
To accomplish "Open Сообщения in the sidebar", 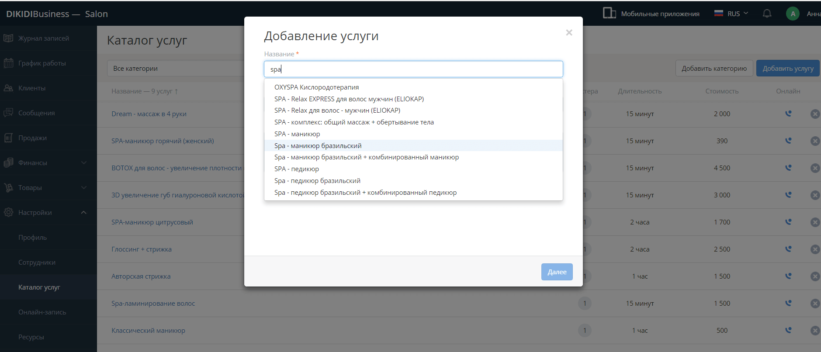I will coord(36,113).
